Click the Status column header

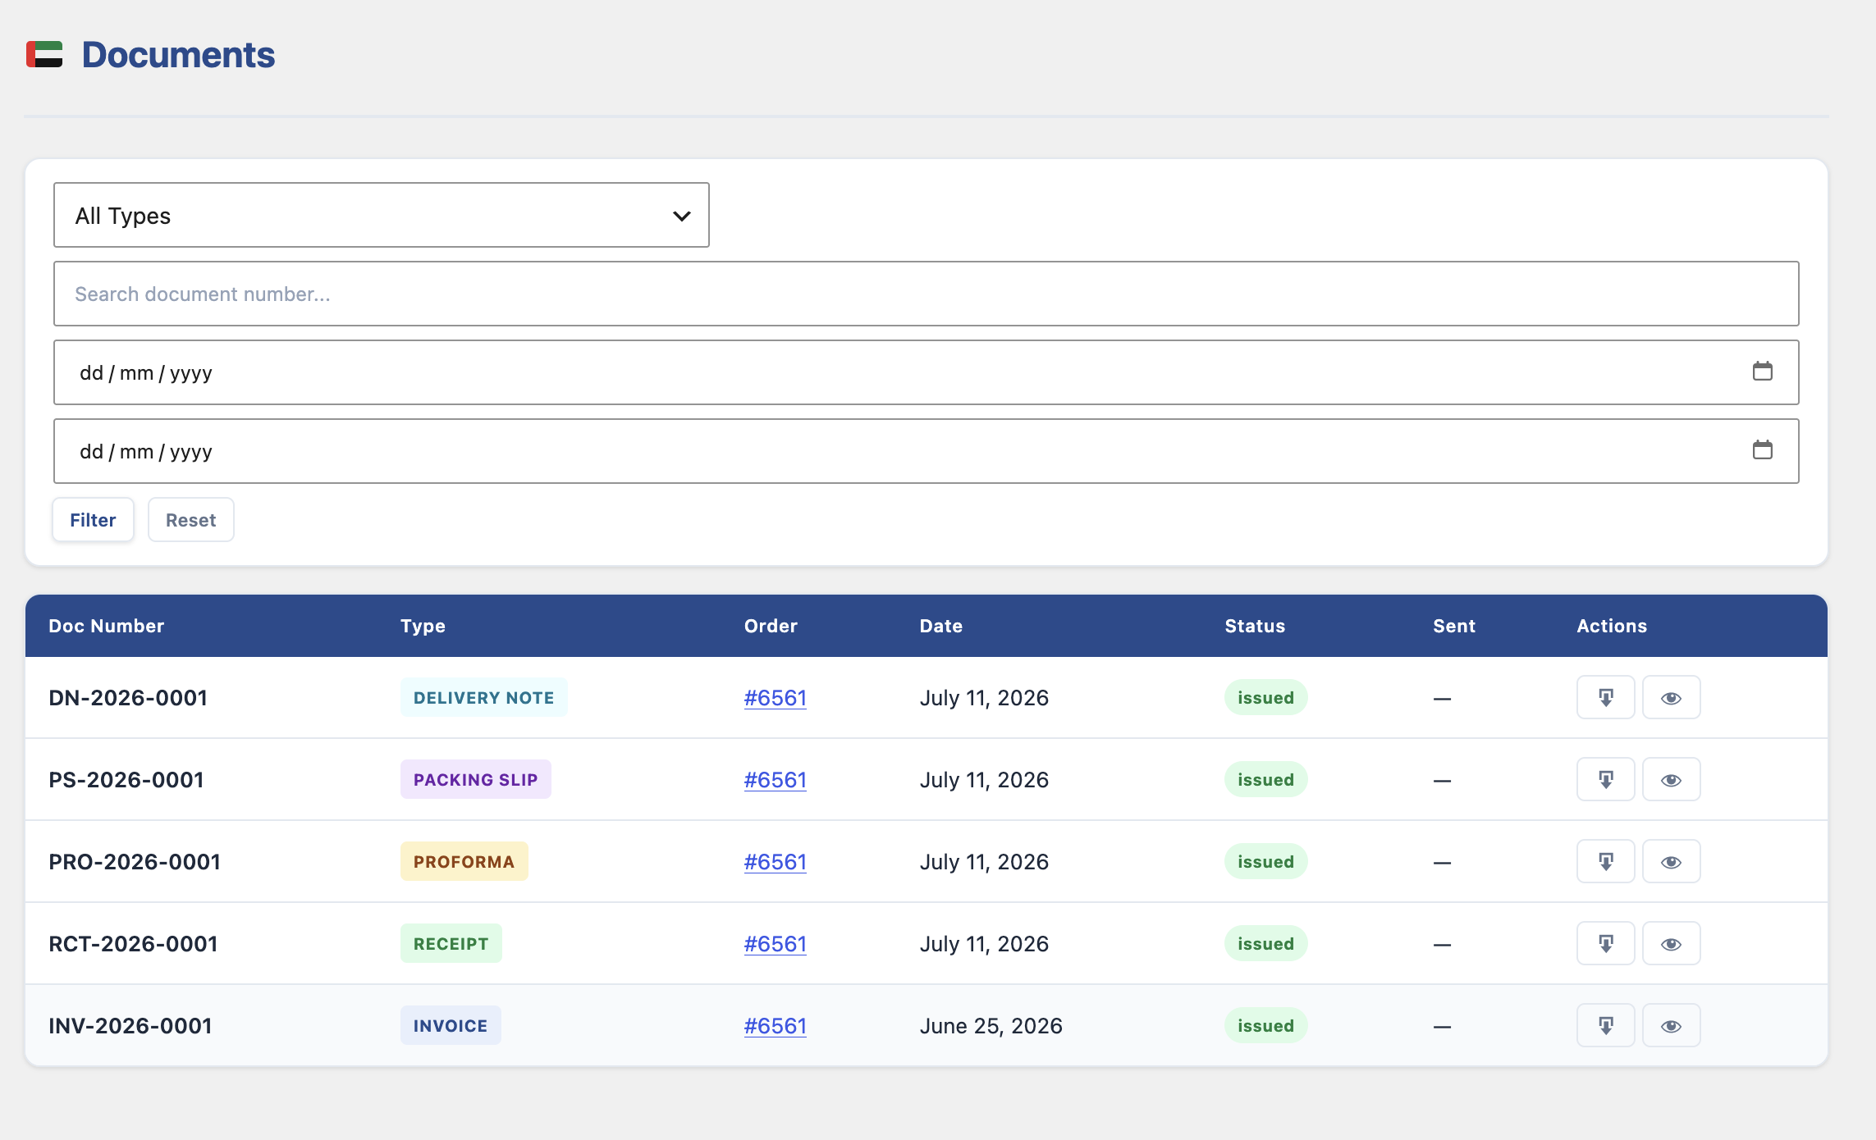pos(1255,626)
